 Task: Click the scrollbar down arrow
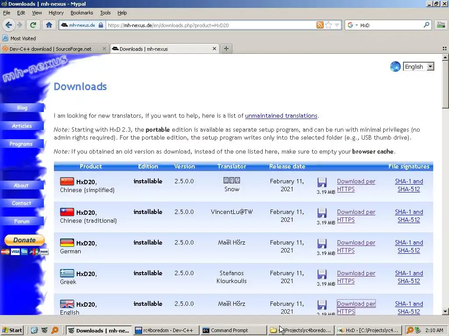tap(445, 311)
